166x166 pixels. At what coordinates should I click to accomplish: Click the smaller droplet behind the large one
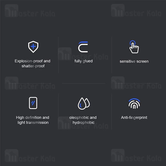coord(88,103)
